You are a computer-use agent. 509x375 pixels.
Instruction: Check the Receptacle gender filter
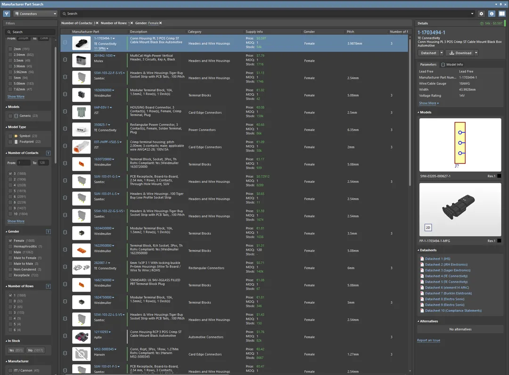point(10,276)
